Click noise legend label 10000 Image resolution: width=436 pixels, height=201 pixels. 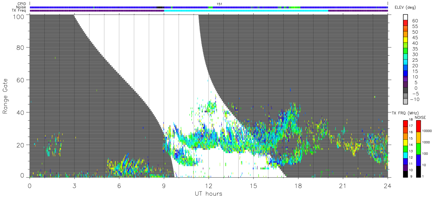tap(427, 130)
